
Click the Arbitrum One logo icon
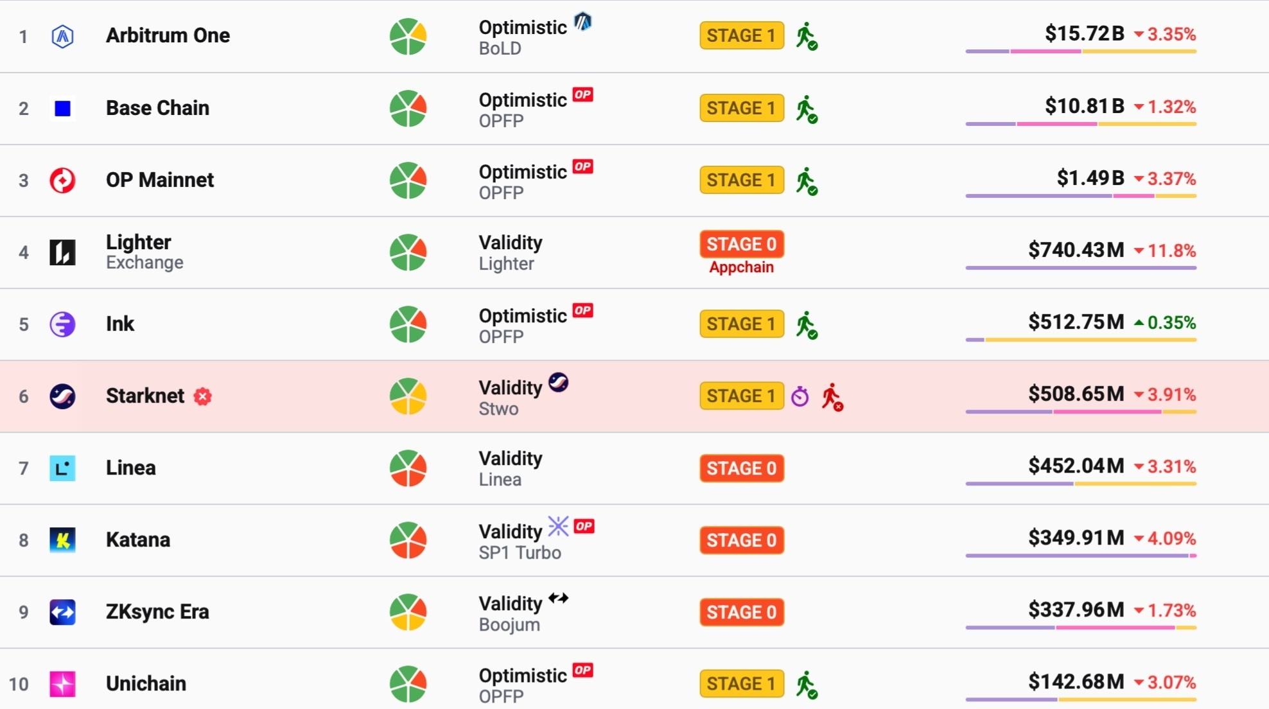(x=62, y=36)
